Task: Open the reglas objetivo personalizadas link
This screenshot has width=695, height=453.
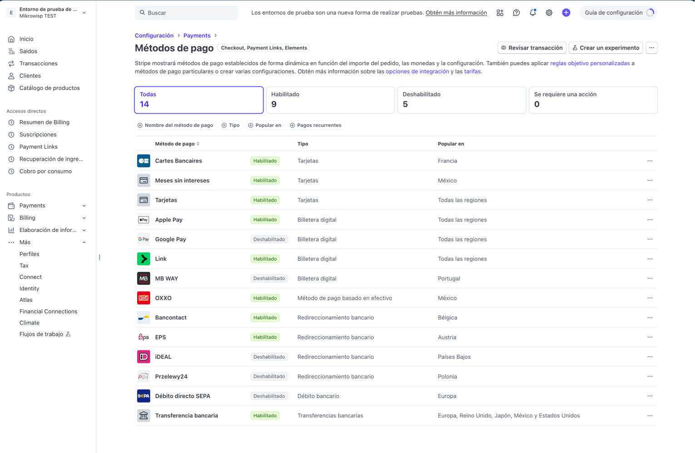Action: tap(590, 63)
